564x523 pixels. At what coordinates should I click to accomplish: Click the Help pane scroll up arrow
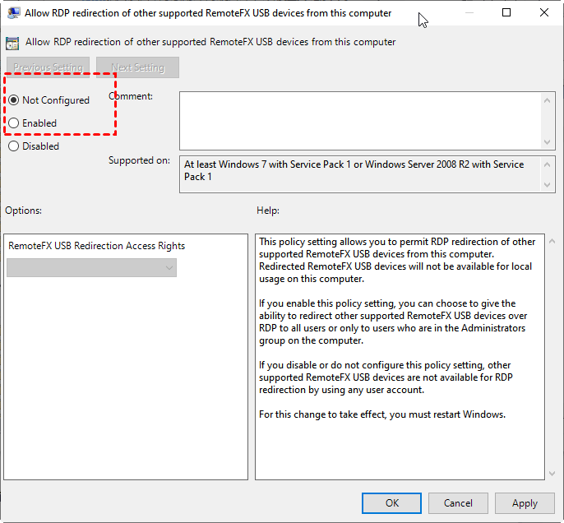pyautogui.click(x=548, y=242)
